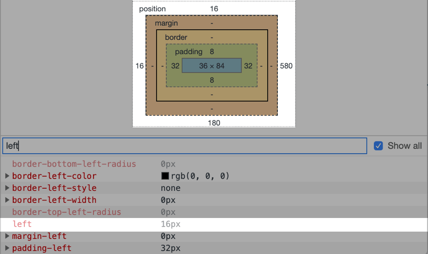This screenshot has height=254, width=428.
Task: Click the padding-left value 32 in box model
Action: click(x=175, y=66)
